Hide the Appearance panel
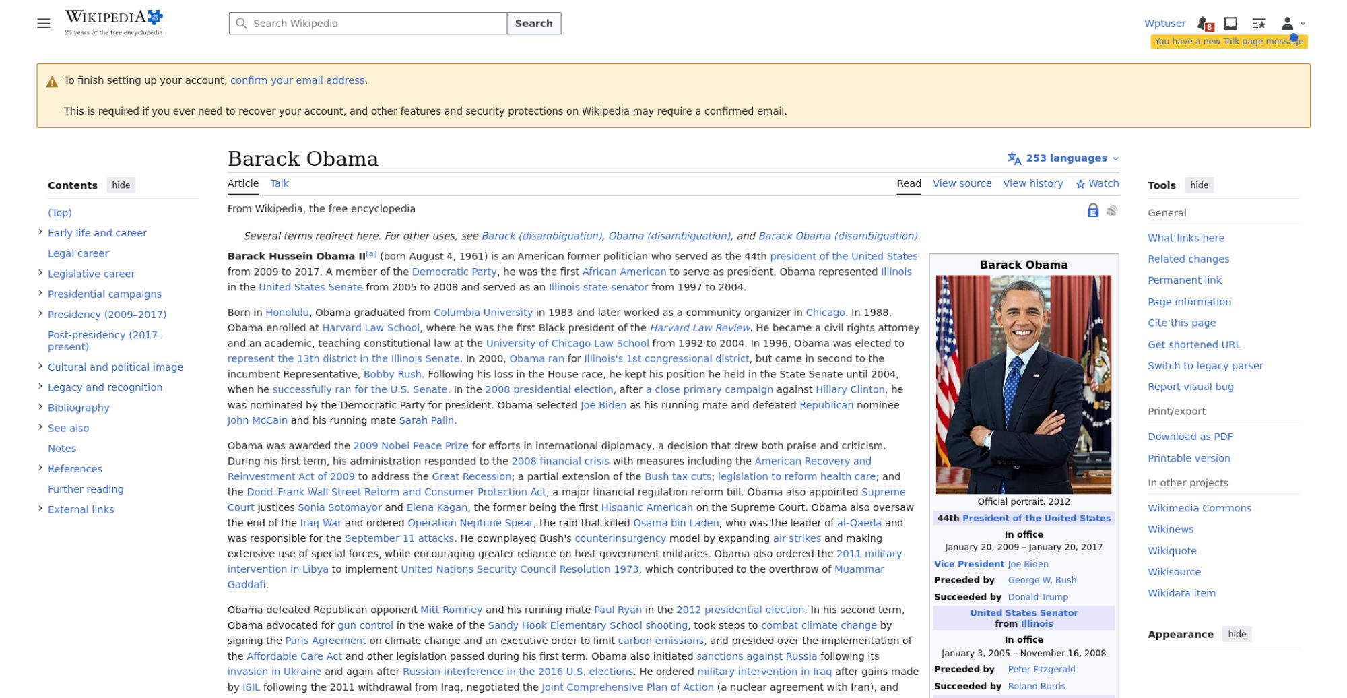Image resolution: width=1347 pixels, height=698 pixels. tap(1237, 634)
